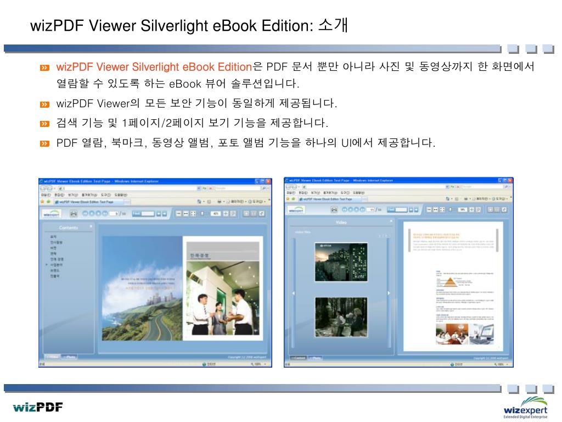Image resolution: width=562 pixels, height=422 pixels.
Task: Click the previous-videos arrow beside the video thumbnails
Action: [x=294, y=293]
